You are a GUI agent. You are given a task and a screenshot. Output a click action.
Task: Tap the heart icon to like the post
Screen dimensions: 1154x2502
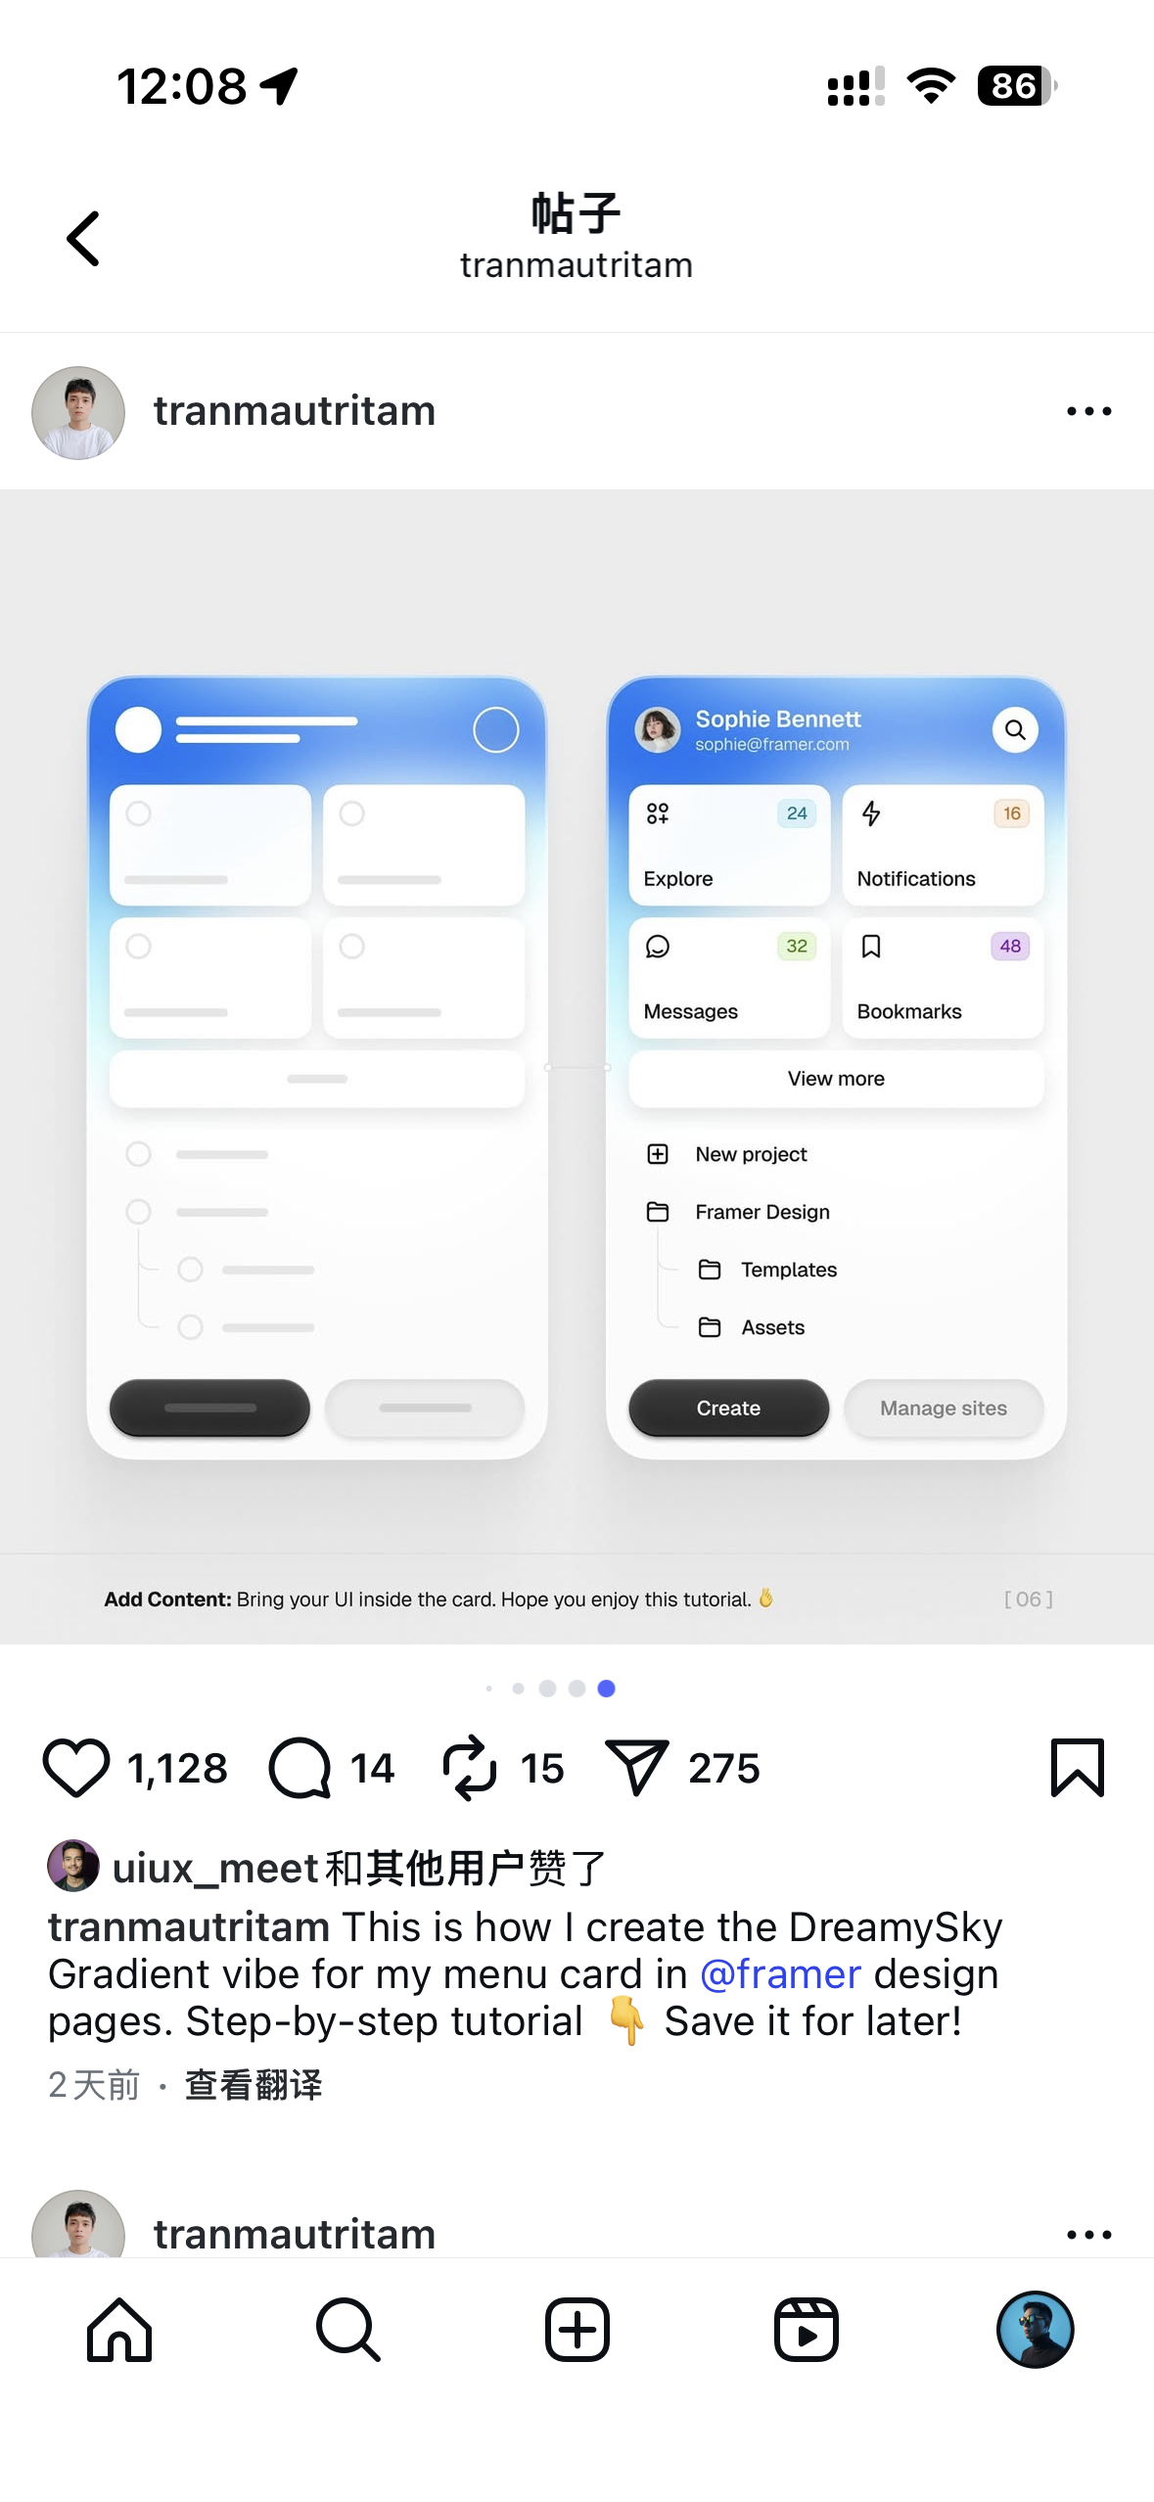[76, 1768]
